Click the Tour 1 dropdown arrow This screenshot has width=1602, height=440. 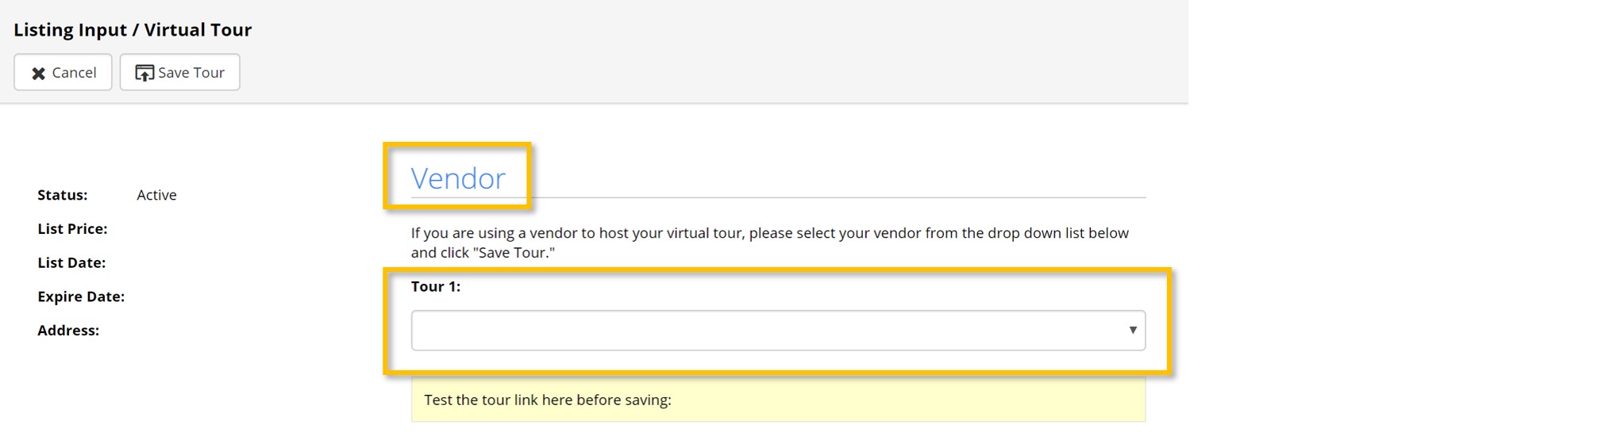pyautogui.click(x=1132, y=330)
